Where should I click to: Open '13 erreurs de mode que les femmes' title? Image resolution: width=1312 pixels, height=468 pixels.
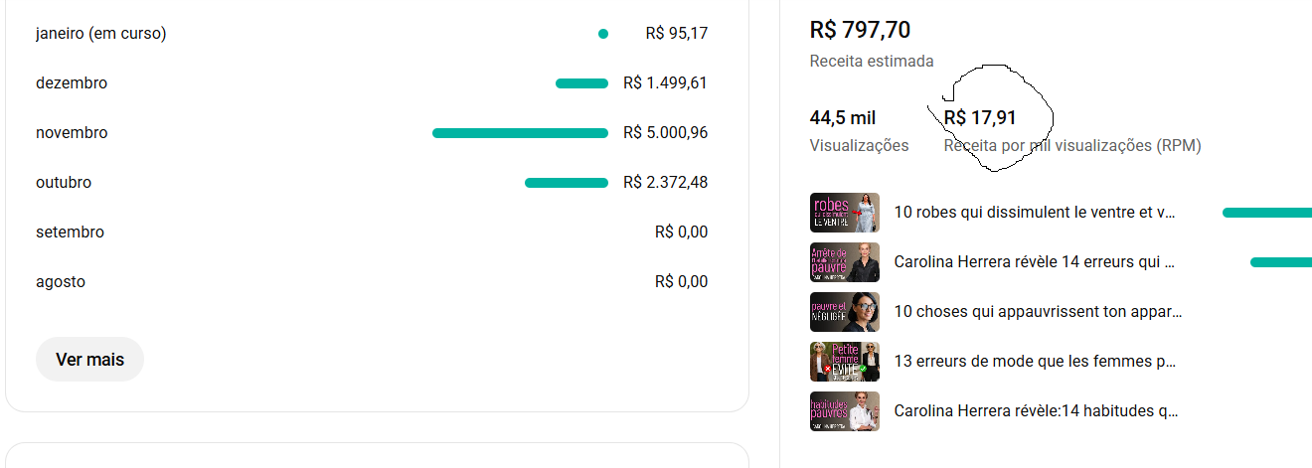point(1035,362)
